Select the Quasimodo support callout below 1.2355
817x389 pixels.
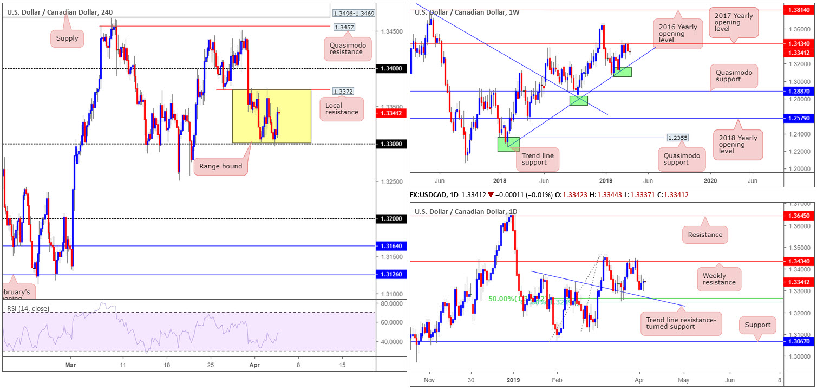coord(682,160)
